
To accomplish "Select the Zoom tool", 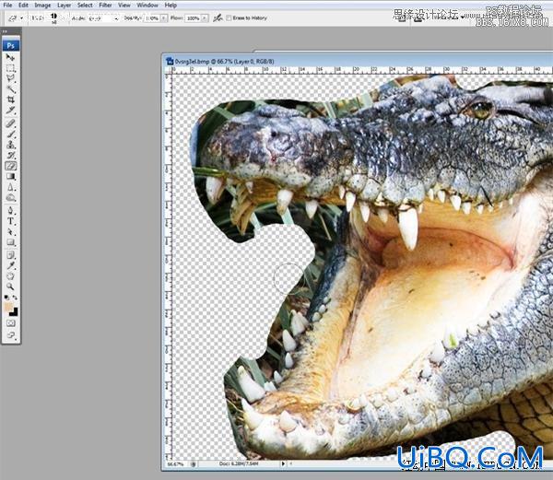I will click(x=10, y=287).
